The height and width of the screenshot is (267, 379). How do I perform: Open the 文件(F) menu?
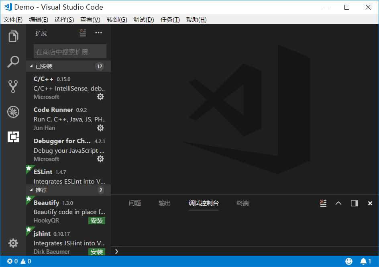point(13,20)
